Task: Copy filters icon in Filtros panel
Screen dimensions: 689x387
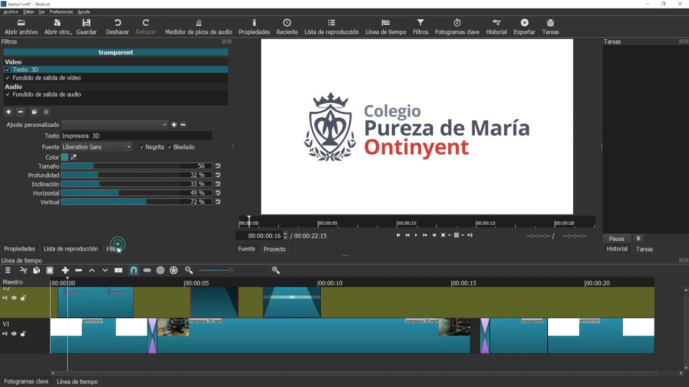Action: pyautogui.click(x=34, y=112)
